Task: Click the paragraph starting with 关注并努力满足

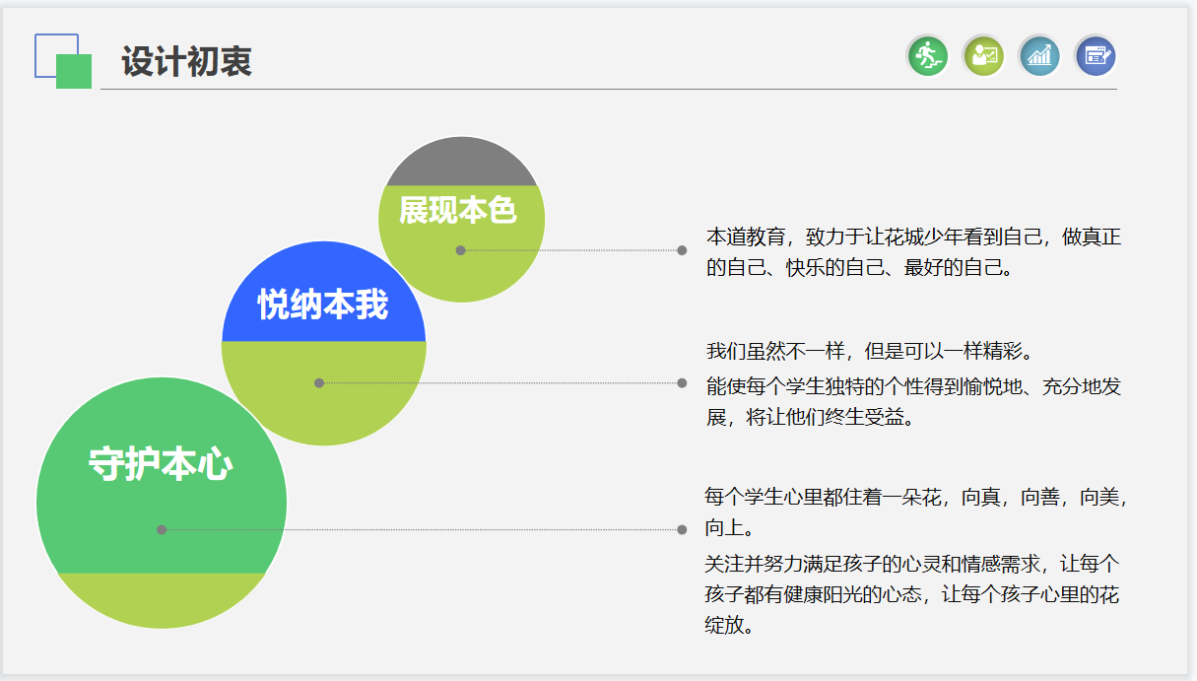Action: point(911,594)
